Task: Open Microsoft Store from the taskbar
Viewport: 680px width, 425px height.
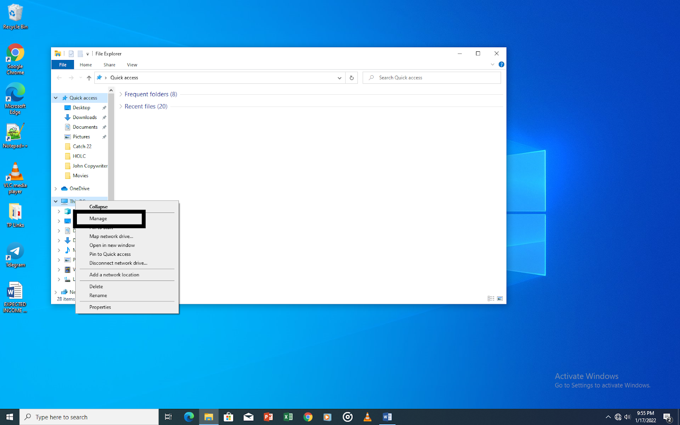Action: pyautogui.click(x=229, y=417)
